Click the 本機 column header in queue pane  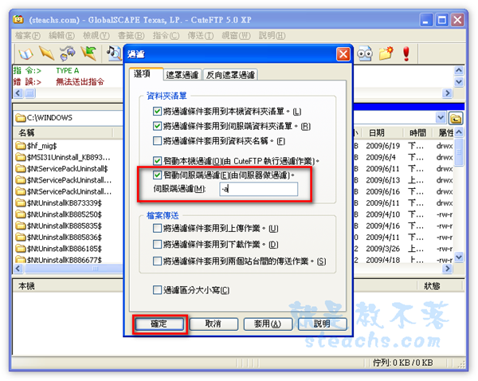point(26,286)
